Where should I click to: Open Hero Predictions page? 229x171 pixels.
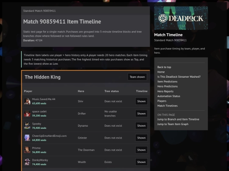[x=168, y=87]
